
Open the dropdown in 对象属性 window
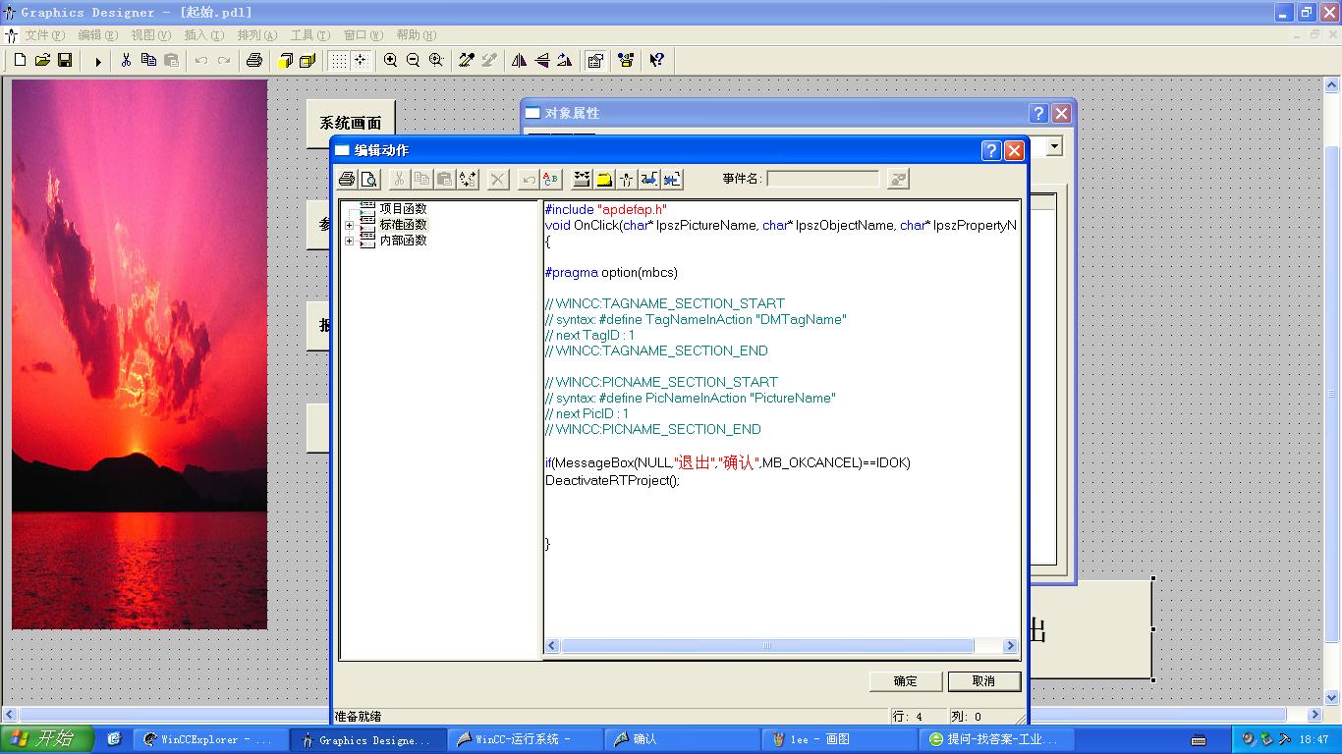tap(1054, 147)
